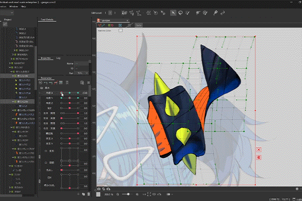Open the Parameter panel menu icon
Viewport: 302px width, 201px height.
coord(89,83)
